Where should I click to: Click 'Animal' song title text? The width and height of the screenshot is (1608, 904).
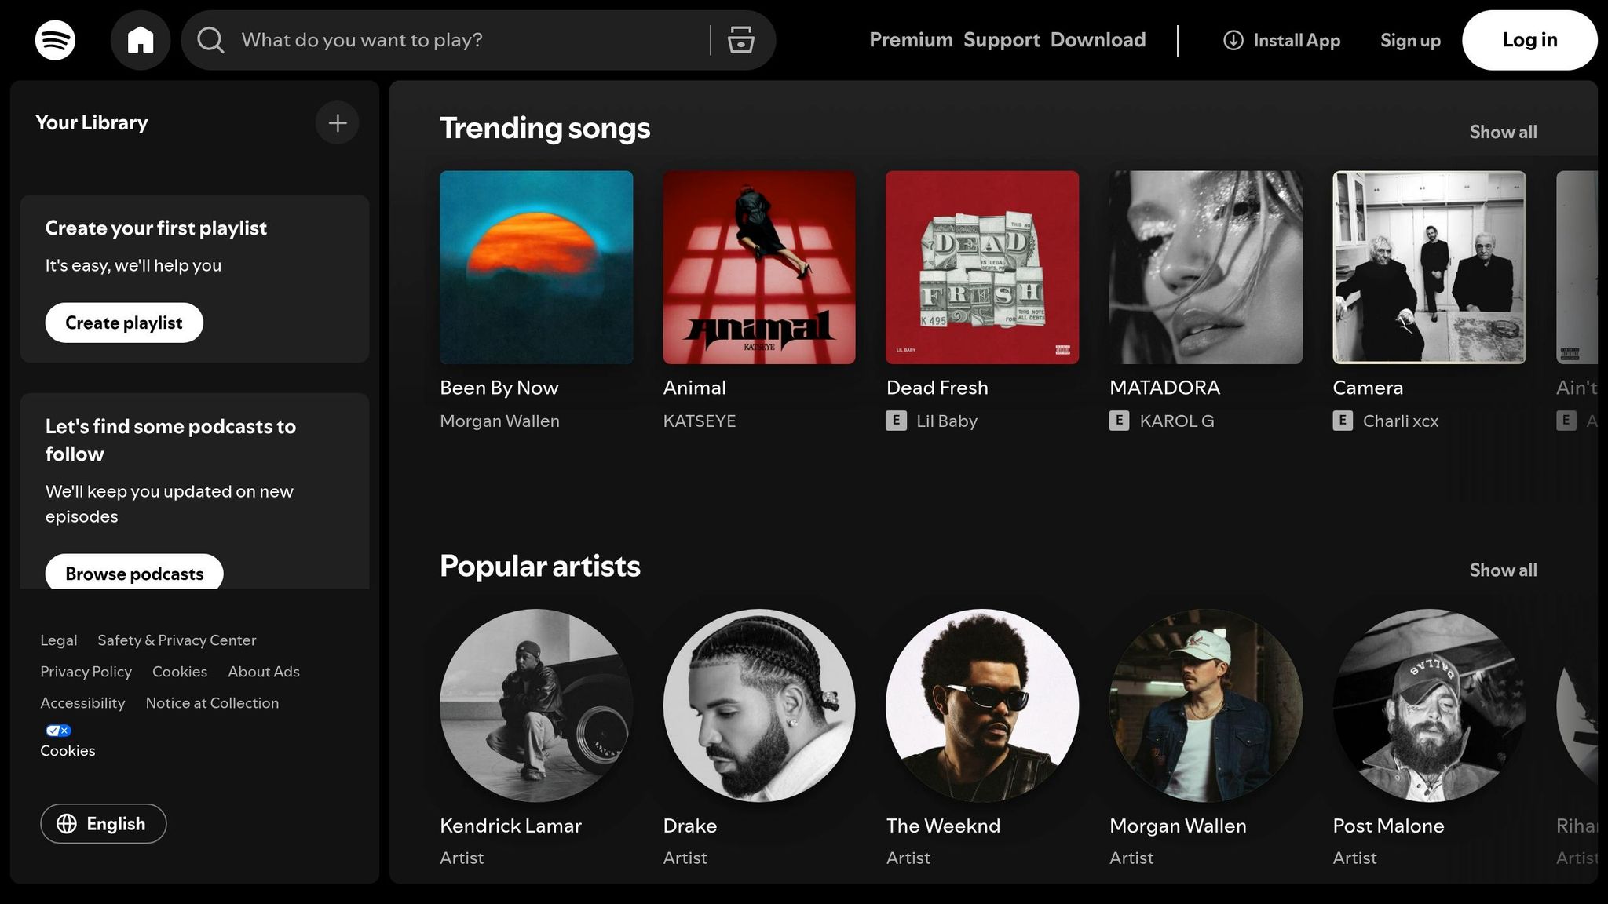point(695,388)
